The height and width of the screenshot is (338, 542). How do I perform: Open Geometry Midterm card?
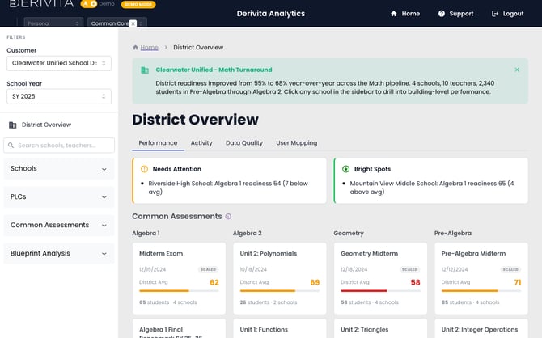[380, 278]
